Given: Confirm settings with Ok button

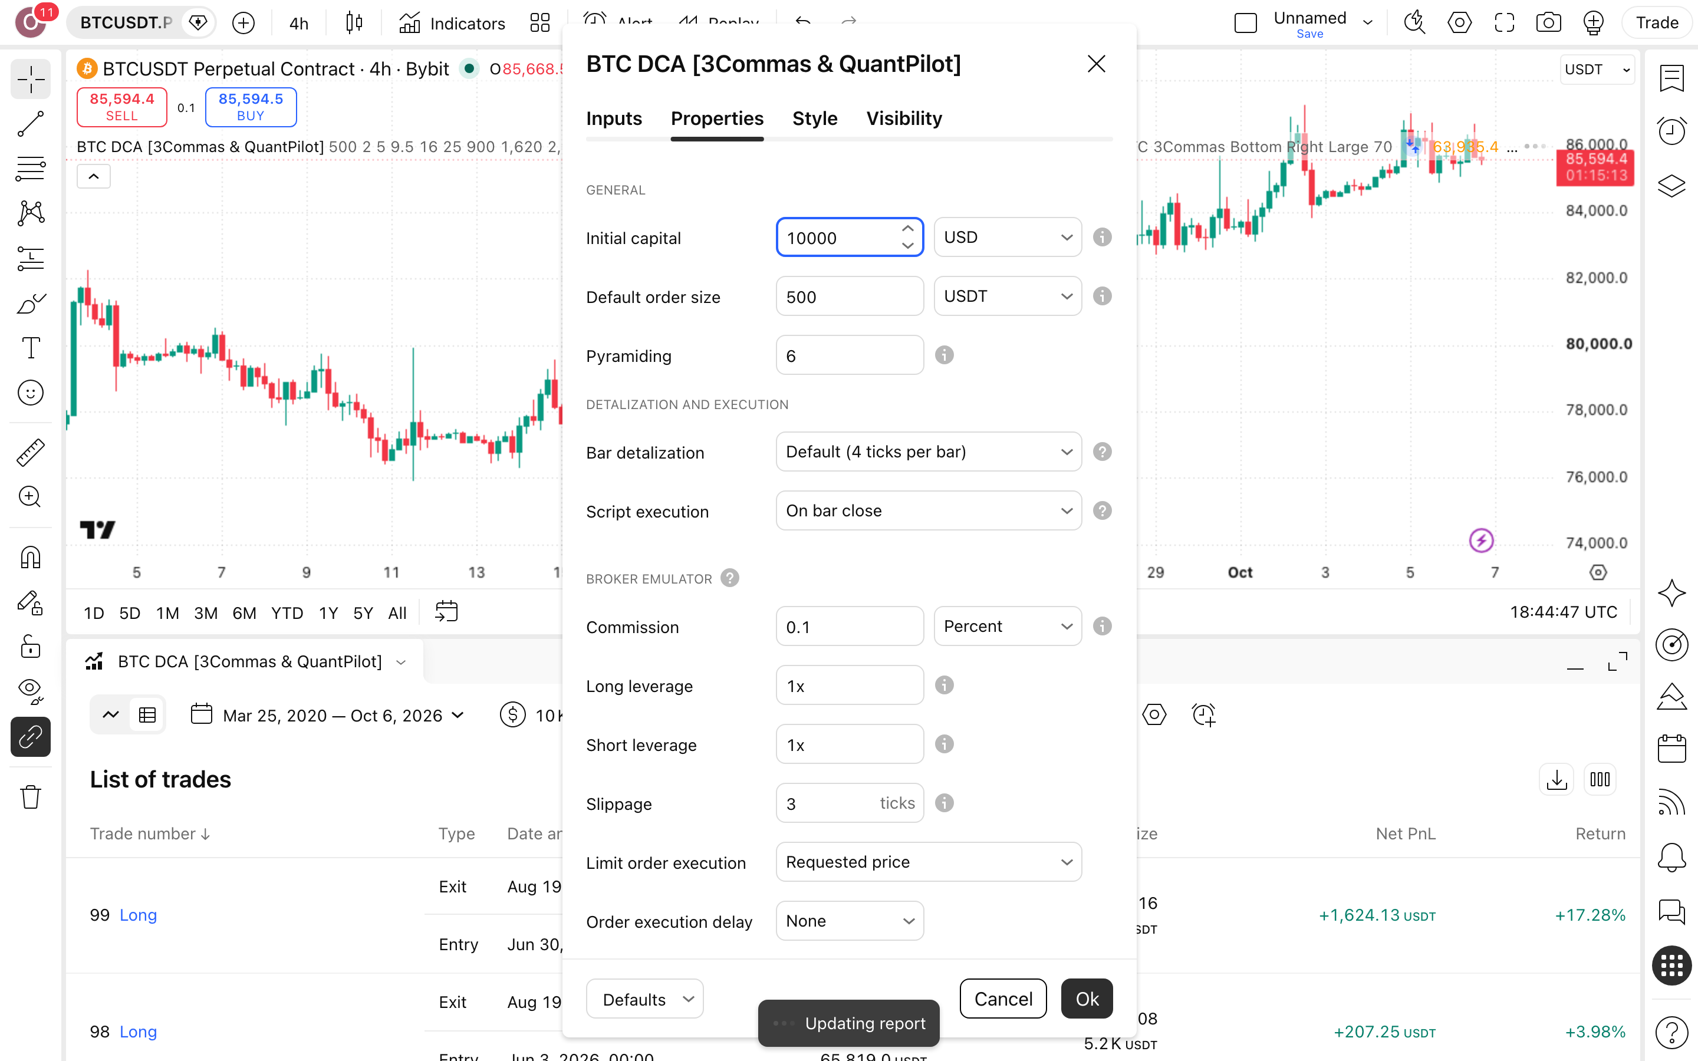Looking at the screenshot, I should pos(1087,999).
